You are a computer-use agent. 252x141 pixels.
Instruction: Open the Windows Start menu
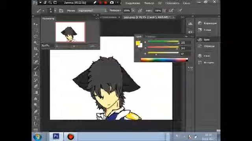coord(37,137)
